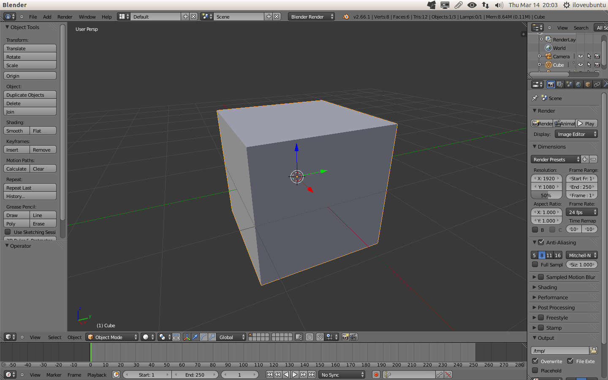Click the Calculate motion paths button

(16, 169)
